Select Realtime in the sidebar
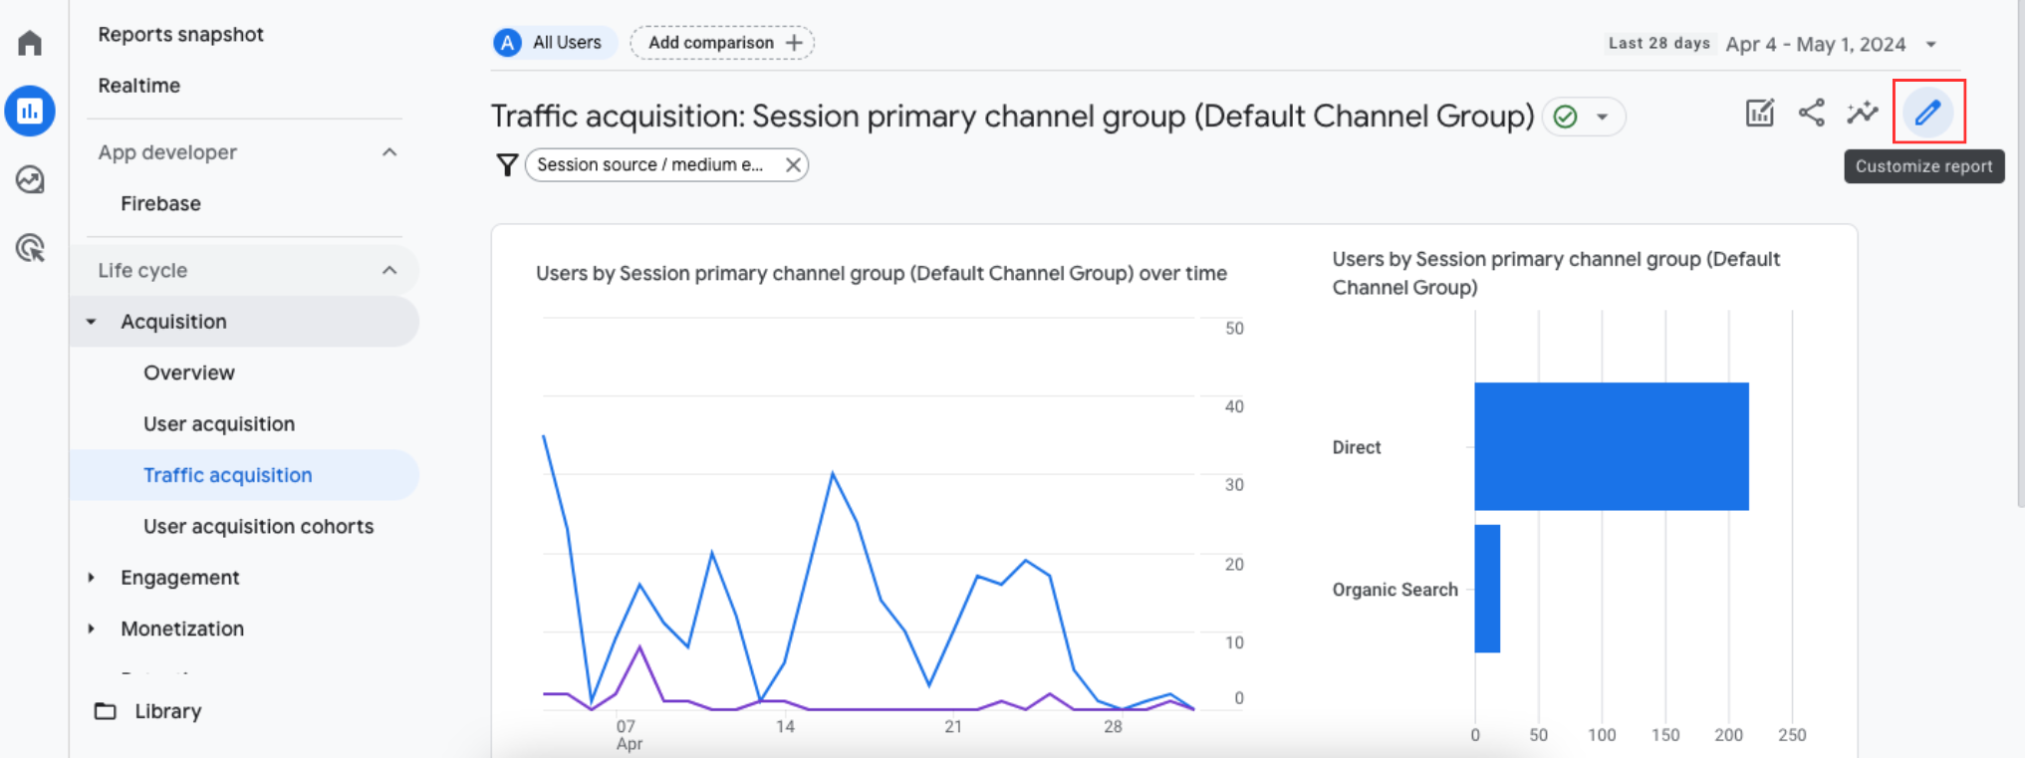2025x758 pixels. click(x=139, y=86)
